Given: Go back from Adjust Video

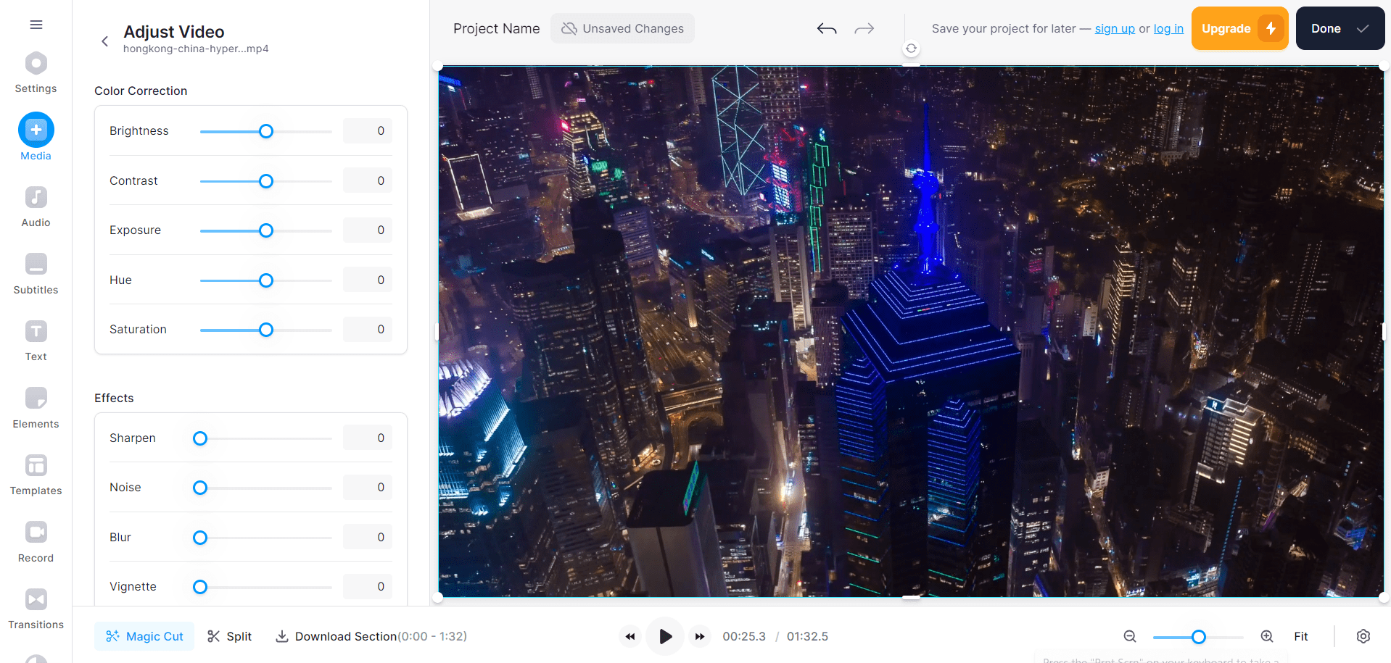Looking at the screenshot, I should point(104,41).
